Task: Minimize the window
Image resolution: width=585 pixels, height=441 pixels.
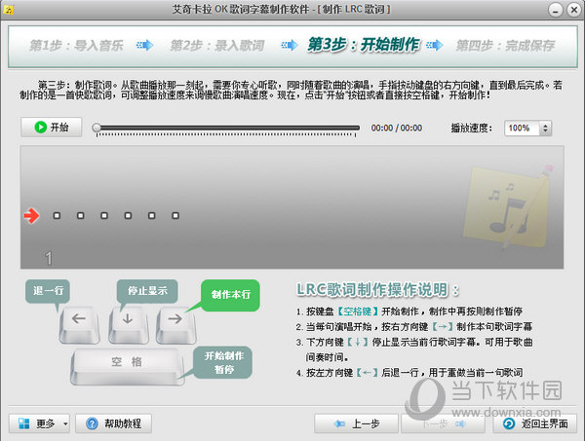Action: pyautogui.click(x=556, y=10)
